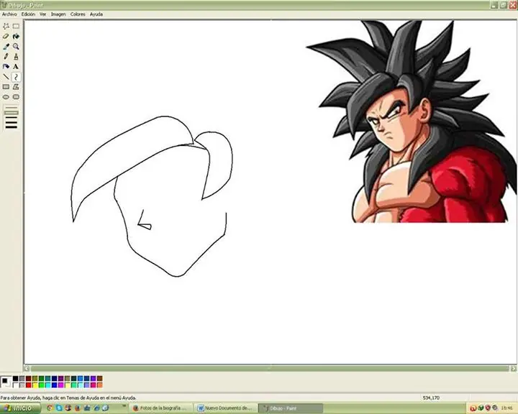Select the Polygon tool
Viewport: 518px width, 414px height.
[x=16, y=87]
